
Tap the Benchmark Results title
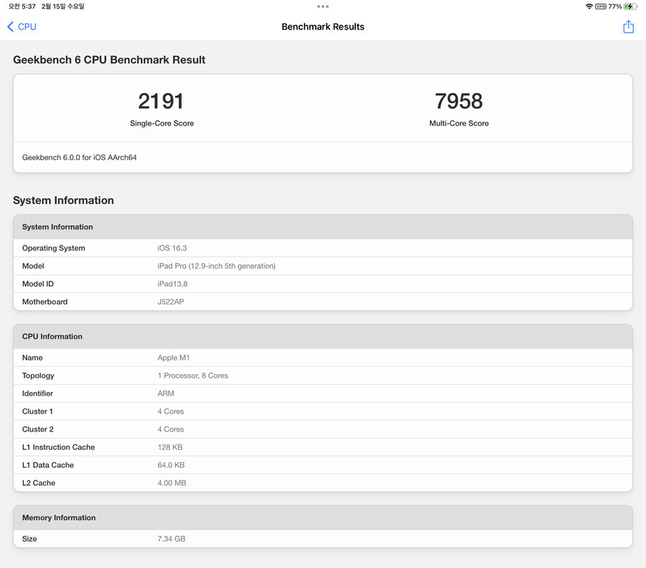323,27
